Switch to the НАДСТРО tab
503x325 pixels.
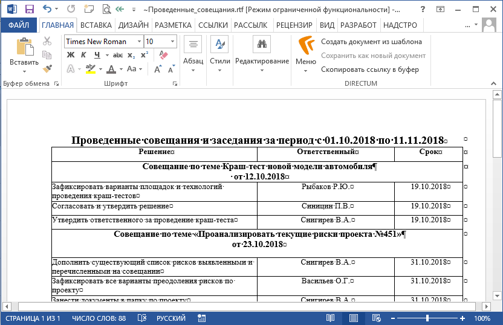coord(400,25)
